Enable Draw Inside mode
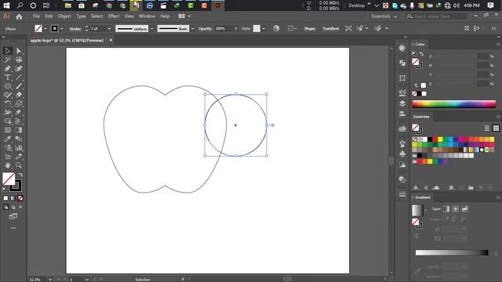The width and height of the screenshot is (502, 282). 20,207
